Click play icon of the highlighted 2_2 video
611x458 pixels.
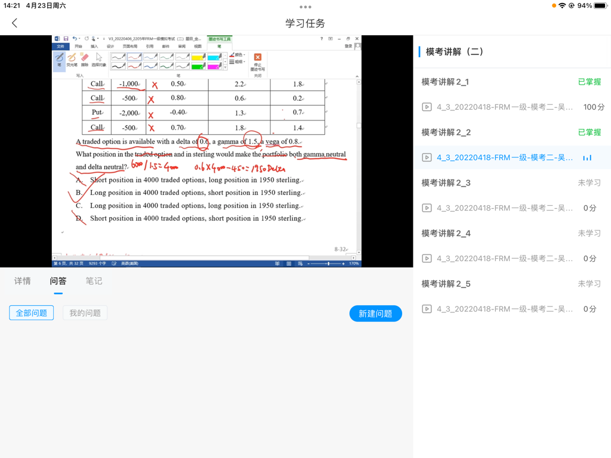[427, 157]
